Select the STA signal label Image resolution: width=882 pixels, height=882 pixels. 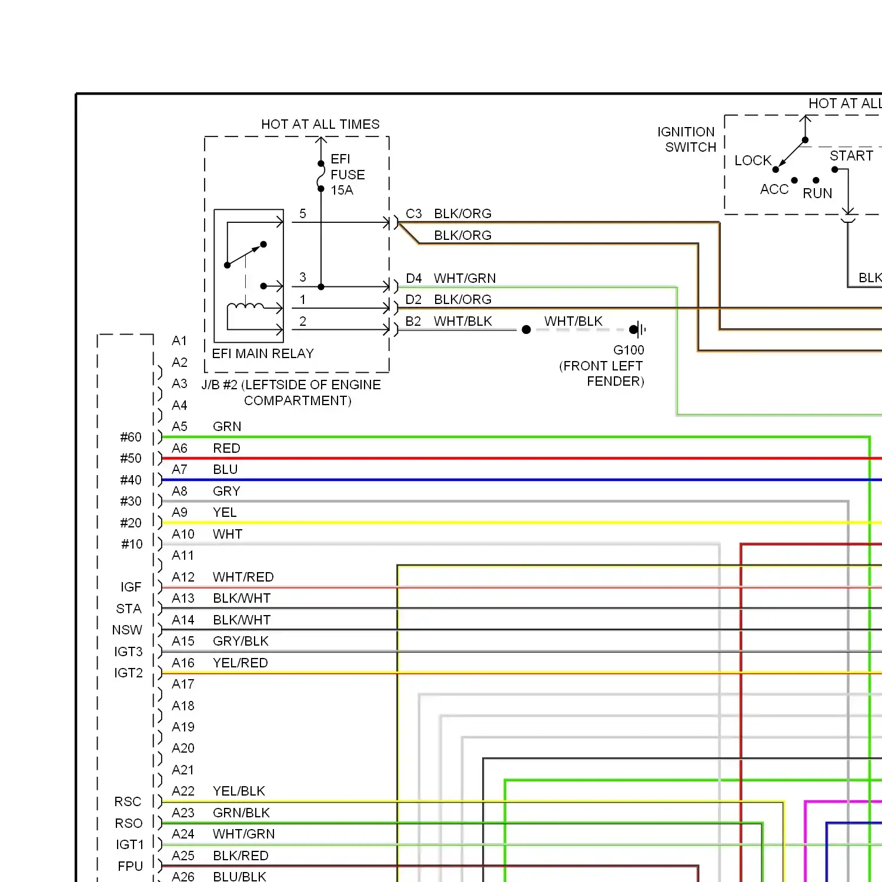click(x=129, y=609)
